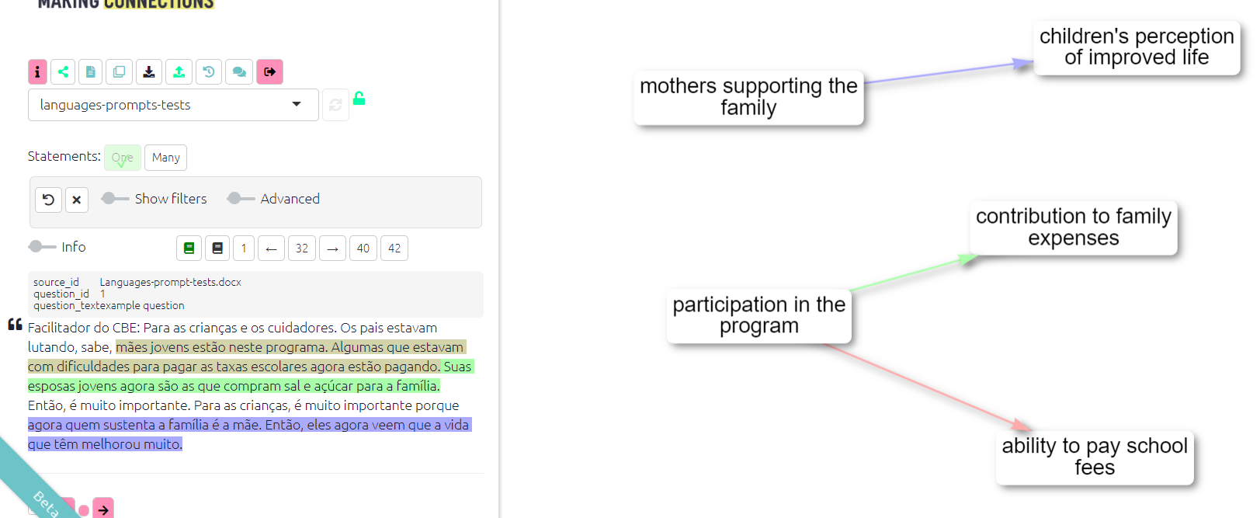This screenshot has height=518, width=1260.
Task: Enable the Advanced toggle
Action: tap(241, 199)
